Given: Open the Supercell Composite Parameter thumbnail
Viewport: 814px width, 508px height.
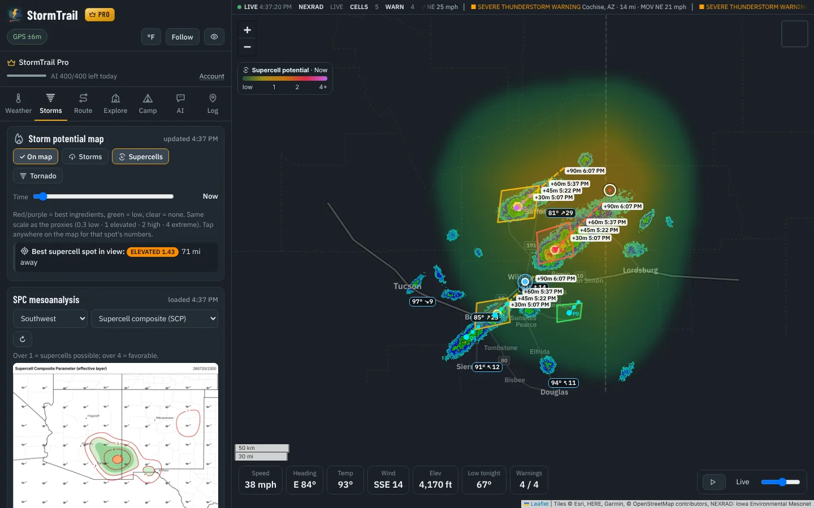Looking at the screenshot, I should pyautogui.click(x=115, y=435).
